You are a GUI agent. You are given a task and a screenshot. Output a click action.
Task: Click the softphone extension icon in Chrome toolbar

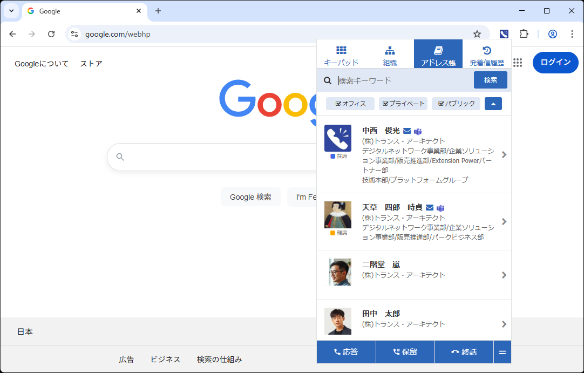point(504,33)
